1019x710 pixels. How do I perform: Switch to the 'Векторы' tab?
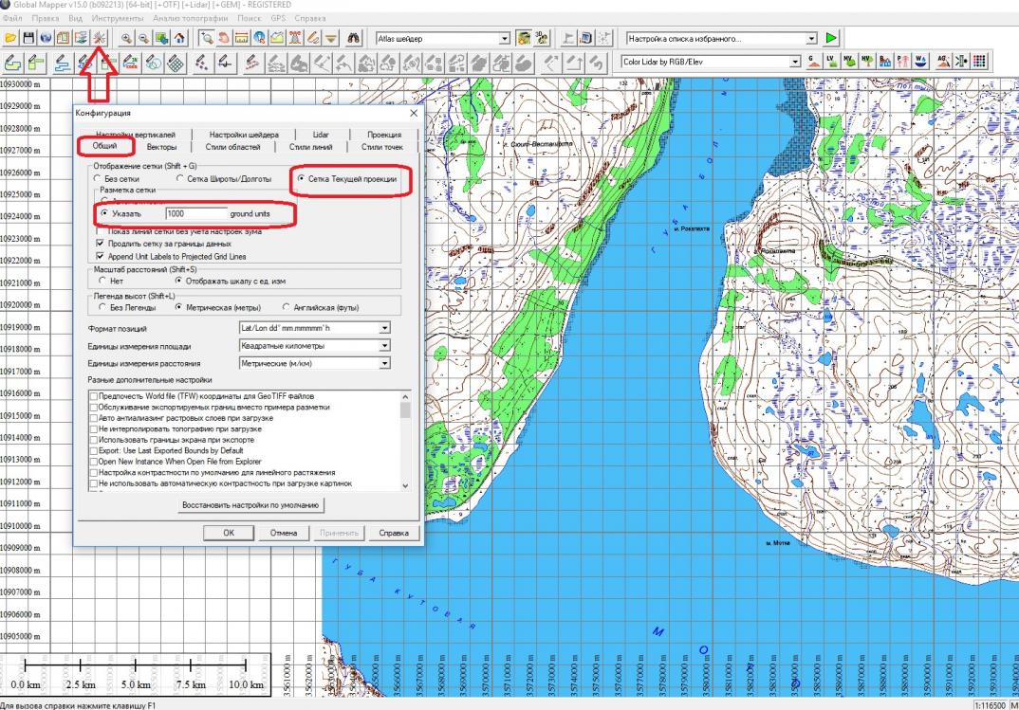pos(161,147)
